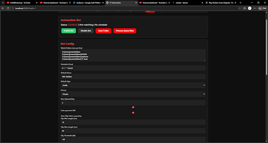Image resolution: width=268 pixels, height=143 pixels.
Task: Open a new browser tab
Action: [240, 3]
